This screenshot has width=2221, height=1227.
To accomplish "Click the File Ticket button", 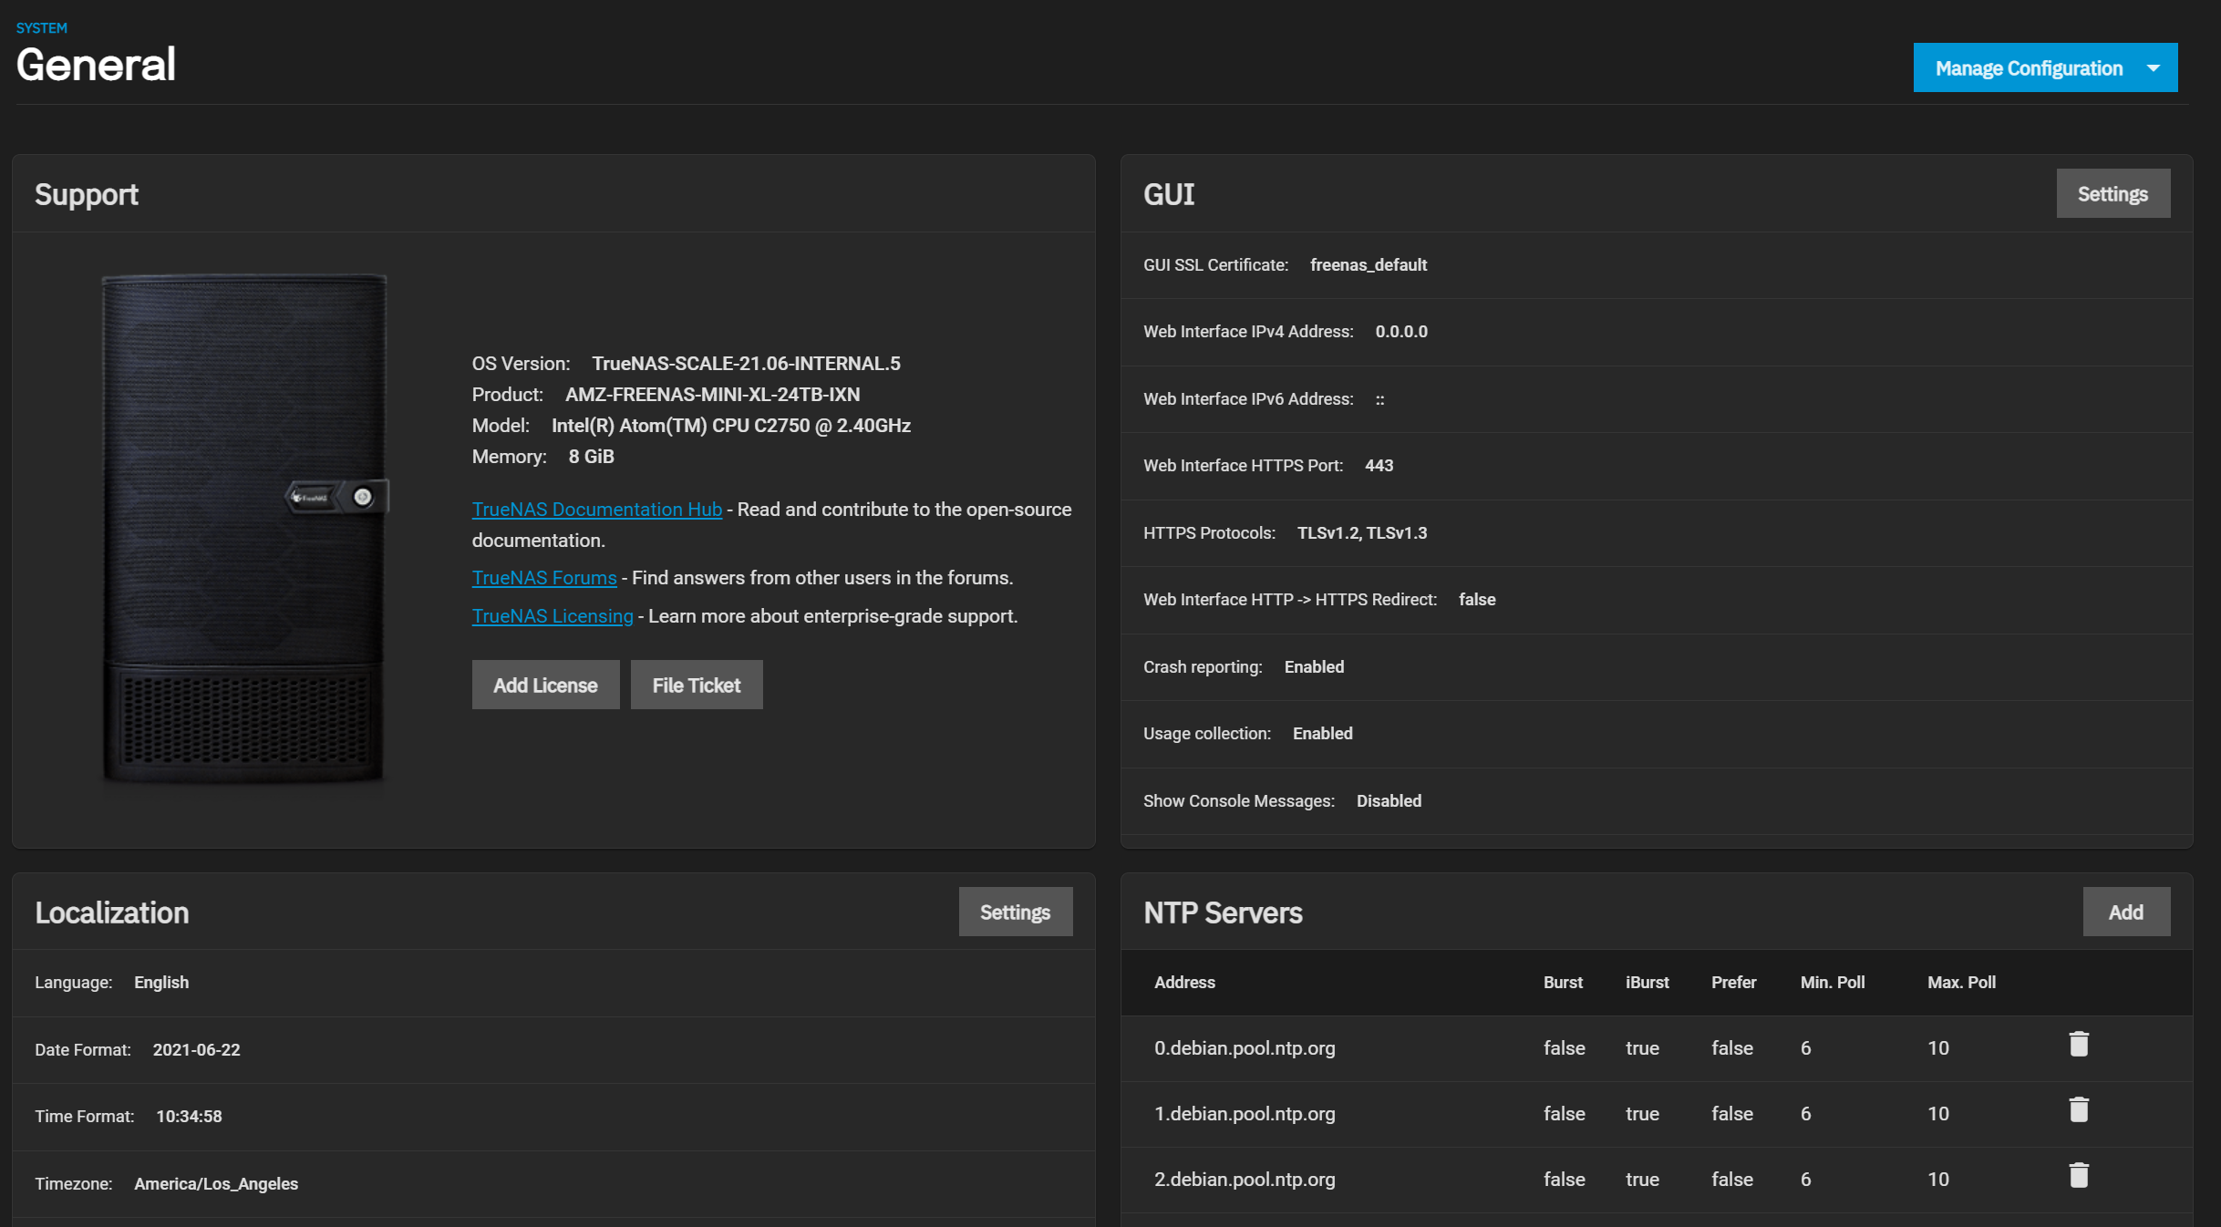I will pyautogui.click(x=696, y=686).
